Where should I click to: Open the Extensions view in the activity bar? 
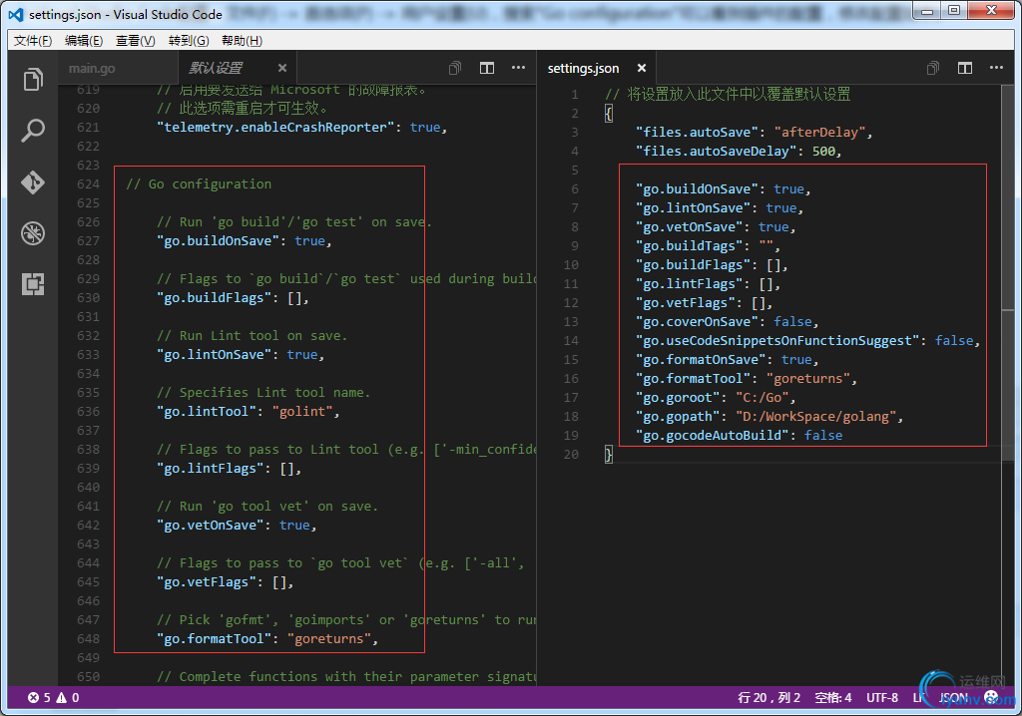[x=33, y=283]
